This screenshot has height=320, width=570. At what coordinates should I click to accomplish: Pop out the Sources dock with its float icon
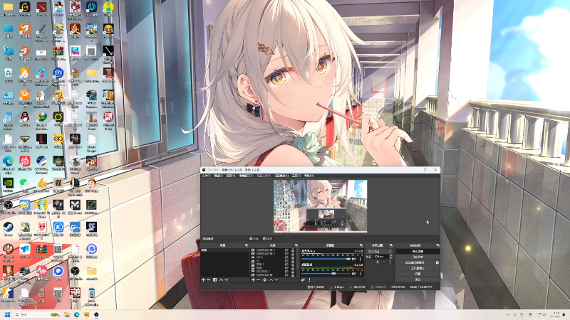click(x=296, y=245)
